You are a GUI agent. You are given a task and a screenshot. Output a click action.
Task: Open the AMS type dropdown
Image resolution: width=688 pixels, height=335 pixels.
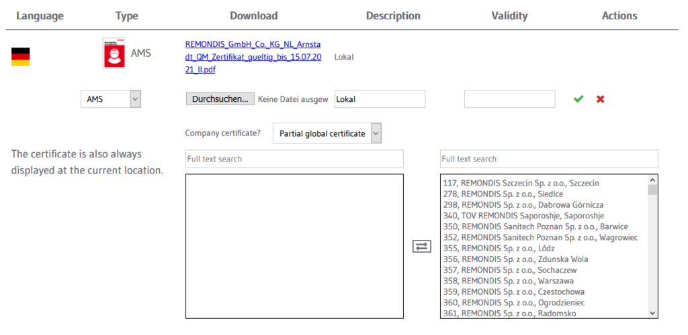(x=111, y=99)
